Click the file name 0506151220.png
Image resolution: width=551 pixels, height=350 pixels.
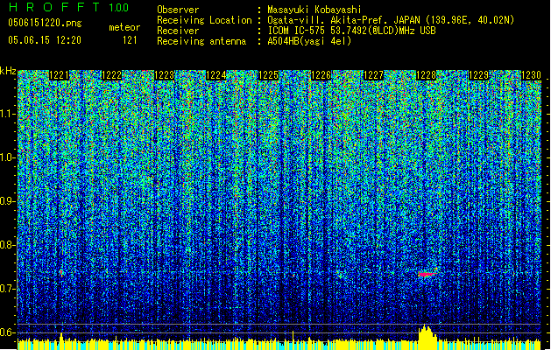tap(45, 23)
